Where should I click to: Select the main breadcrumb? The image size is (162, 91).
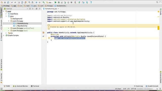[27, 6]
